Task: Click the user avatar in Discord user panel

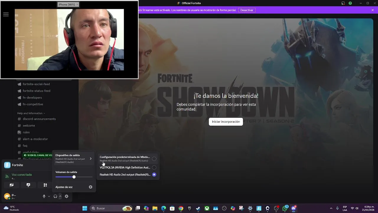Action: coord(7,196)
